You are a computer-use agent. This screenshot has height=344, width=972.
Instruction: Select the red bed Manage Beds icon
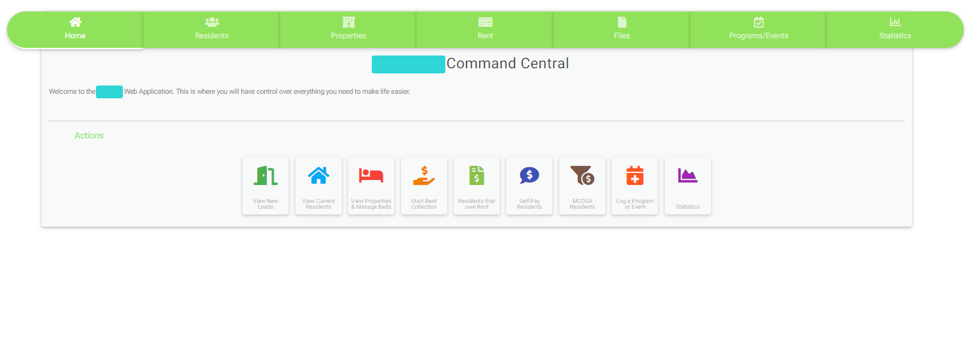click(x=371, y=176)
